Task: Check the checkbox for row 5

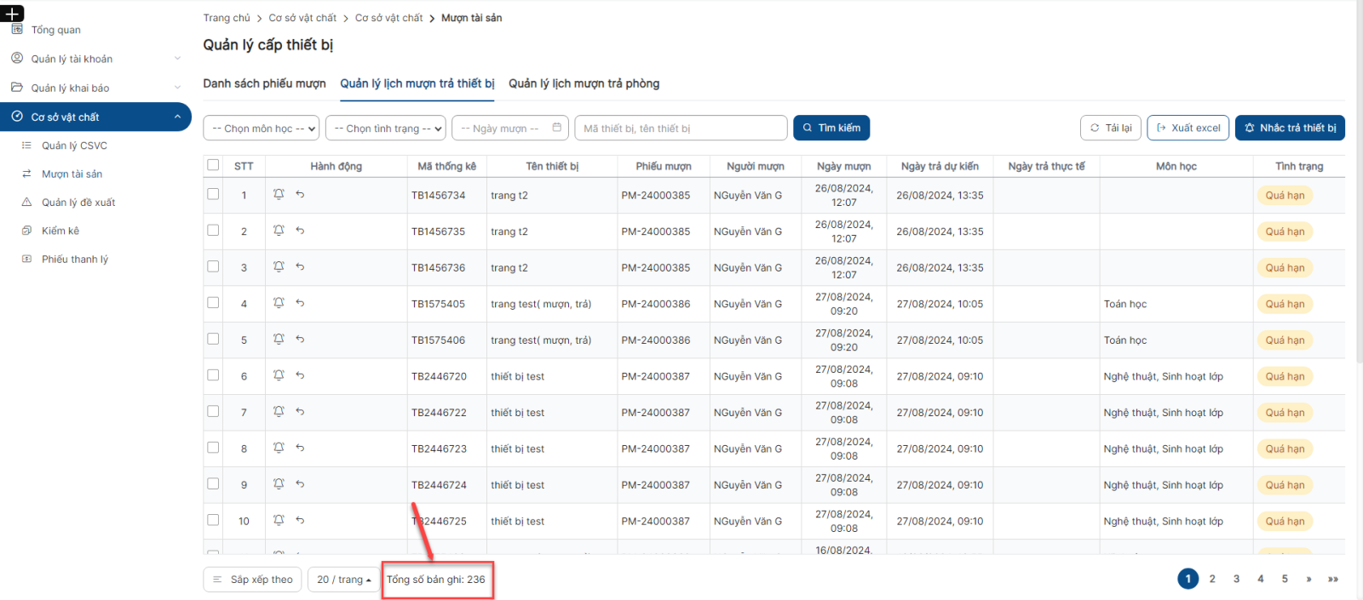Action: click(213, 339)
